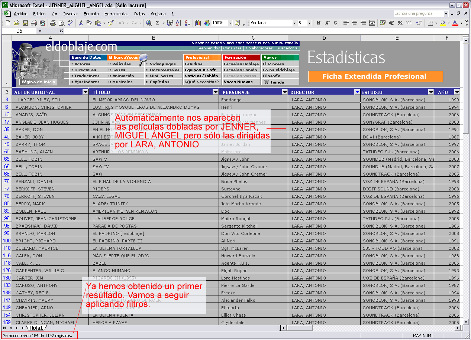Open the Datos menu

(x=139, y=14)
